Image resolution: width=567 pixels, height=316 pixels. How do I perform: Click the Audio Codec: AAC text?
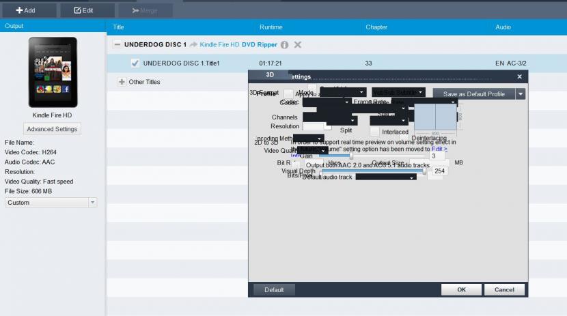coord(29,162)
